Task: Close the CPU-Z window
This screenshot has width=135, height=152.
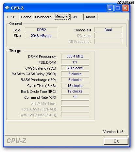Action: (125, 8)
